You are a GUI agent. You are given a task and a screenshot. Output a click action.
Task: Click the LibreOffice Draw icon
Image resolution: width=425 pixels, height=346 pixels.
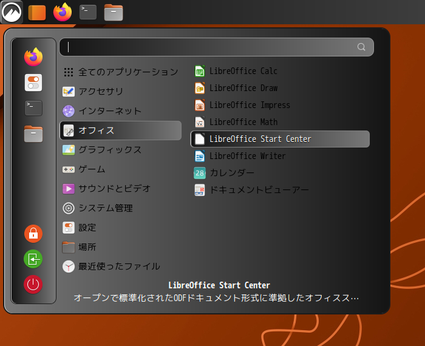pyautogui.click(x=200, y=88)
